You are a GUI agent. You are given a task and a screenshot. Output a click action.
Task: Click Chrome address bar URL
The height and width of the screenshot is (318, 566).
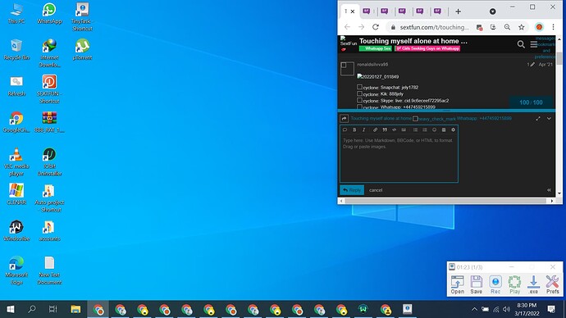pyautogui.click(x=434, y=27)
